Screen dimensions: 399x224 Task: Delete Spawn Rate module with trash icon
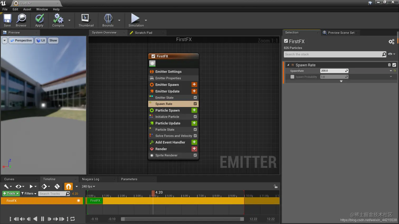click(389, 65)
